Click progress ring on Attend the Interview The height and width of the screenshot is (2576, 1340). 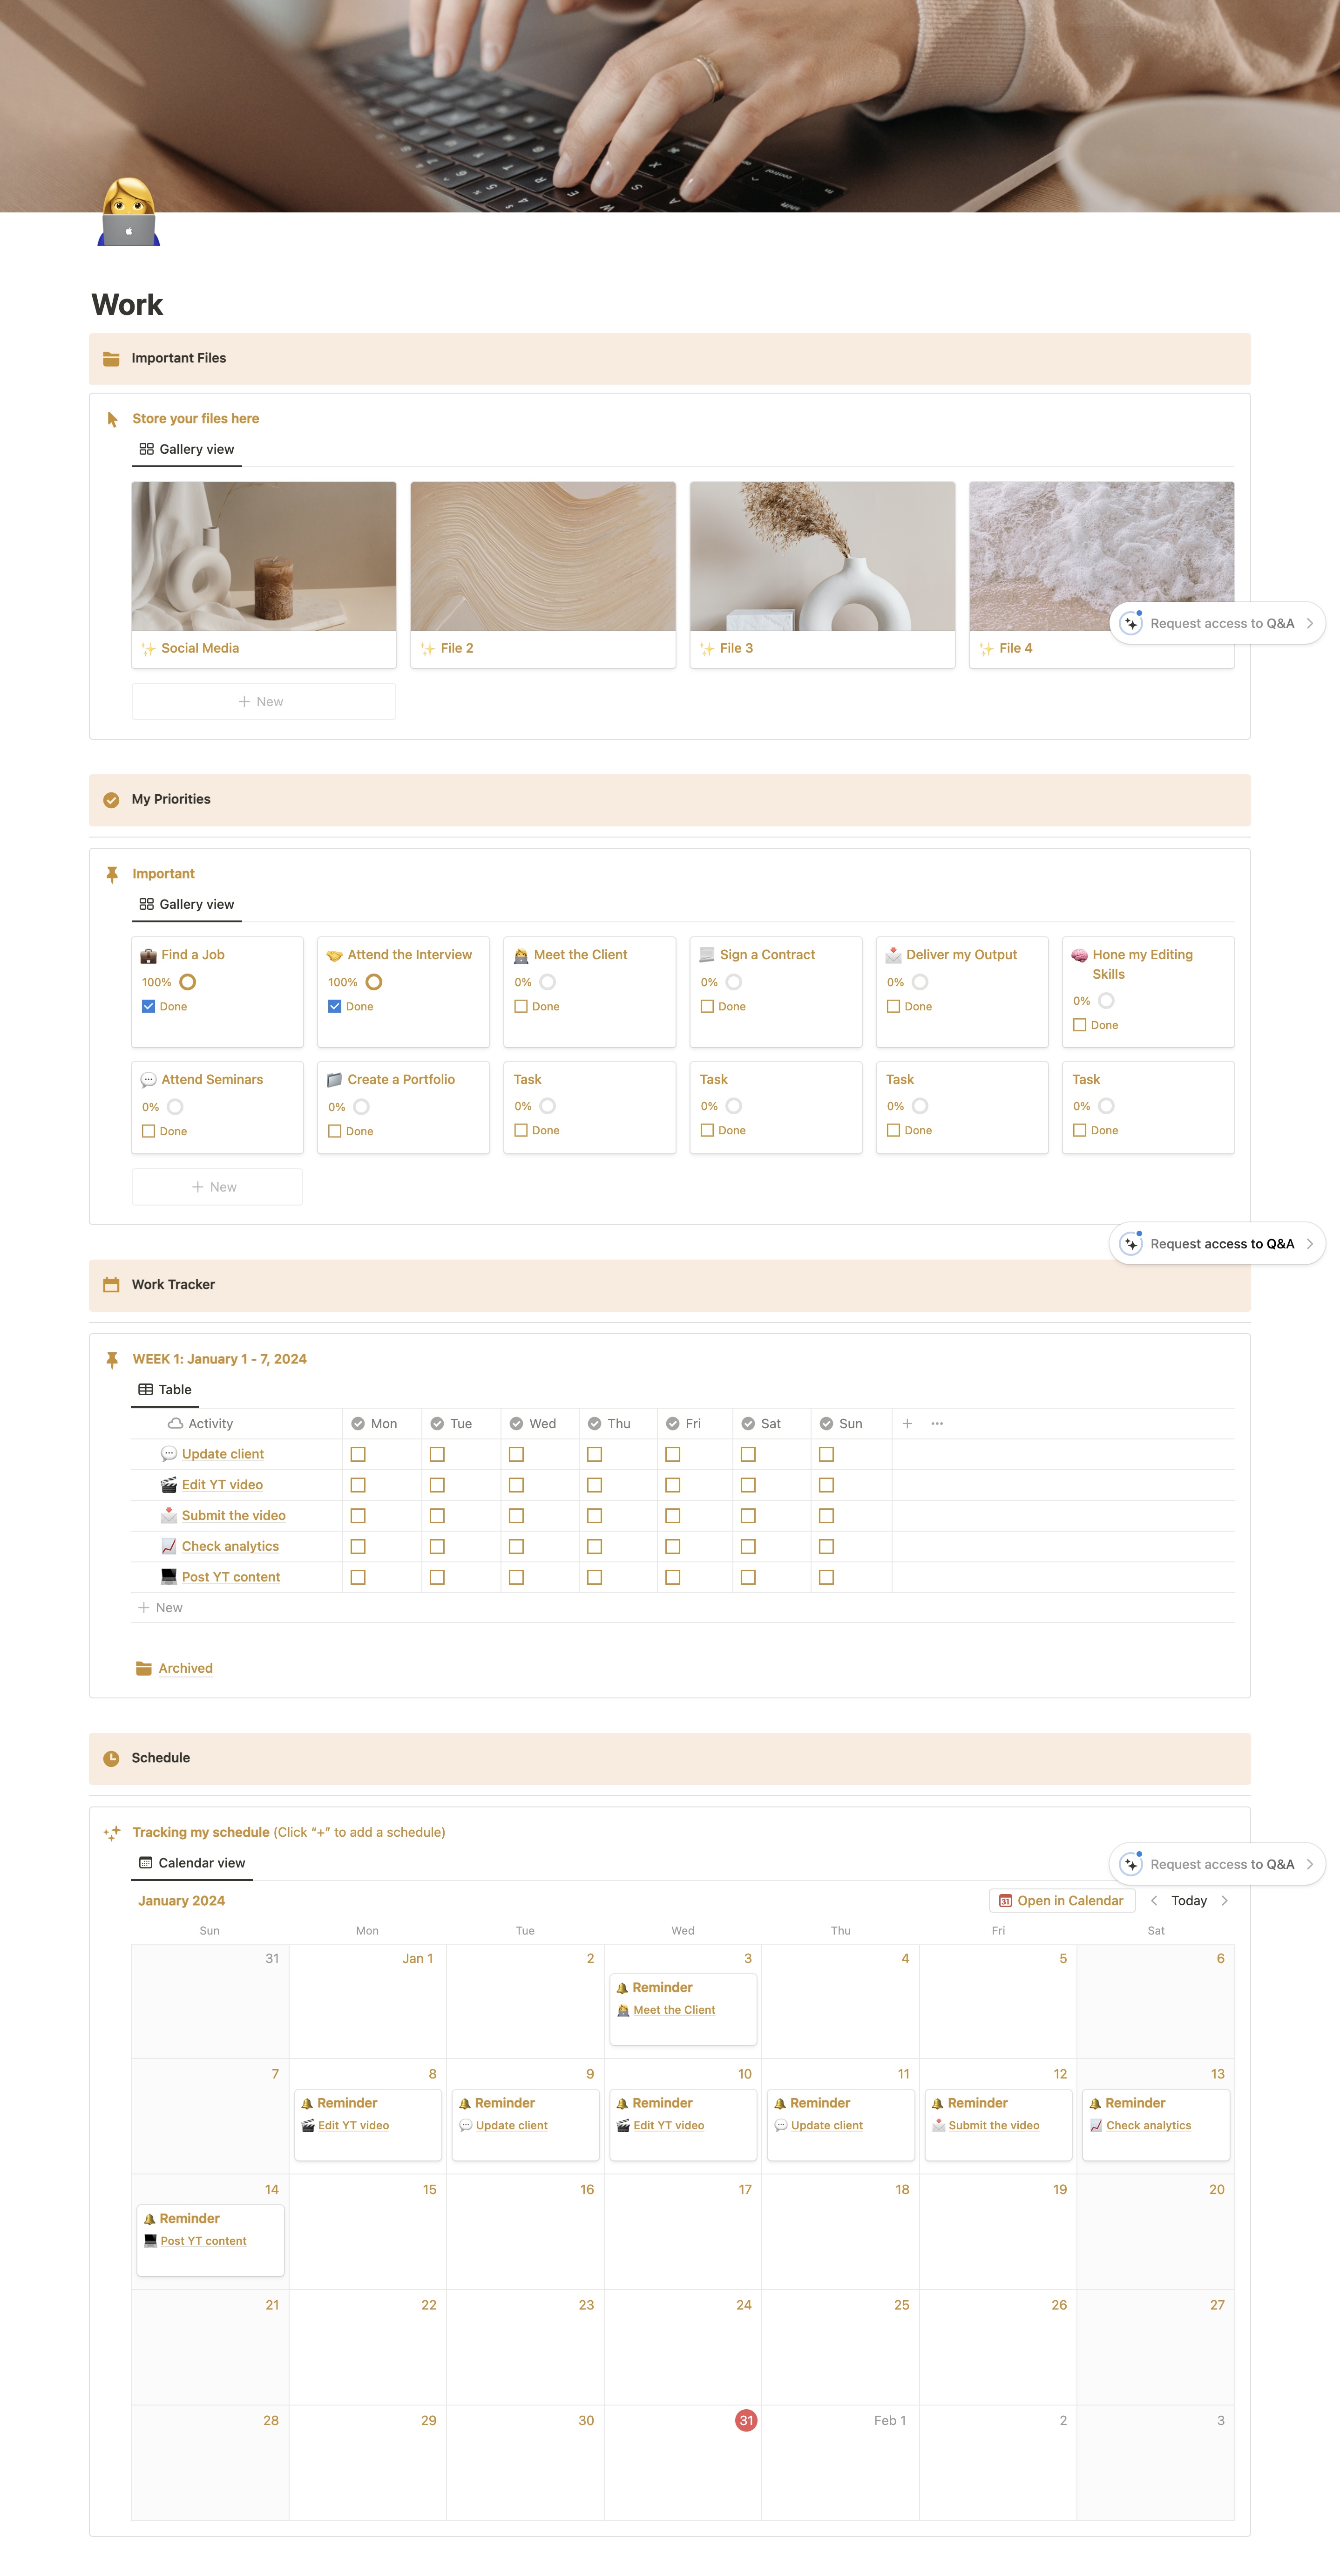coord(374,982)
